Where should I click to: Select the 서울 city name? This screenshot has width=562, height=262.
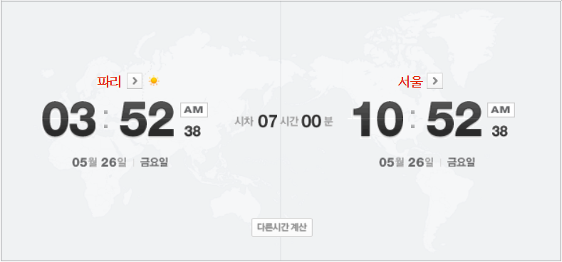[x=410, y=82]
